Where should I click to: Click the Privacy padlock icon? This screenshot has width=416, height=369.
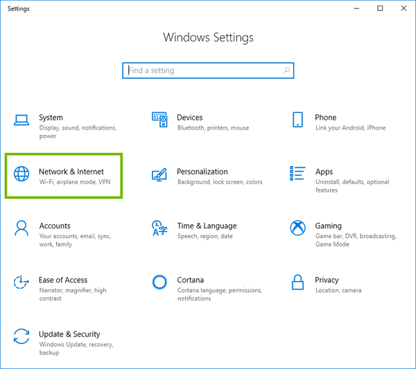pos(297,282)
